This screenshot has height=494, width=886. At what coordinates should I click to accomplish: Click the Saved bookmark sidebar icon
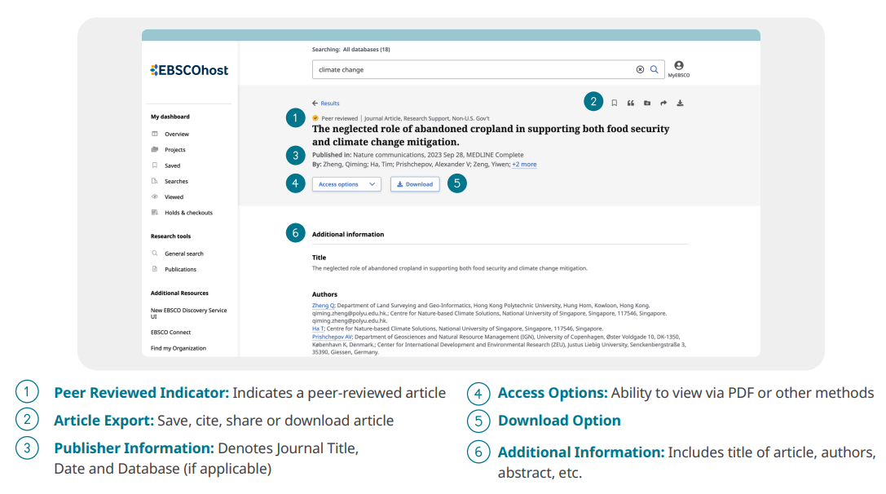[x=155, y=165]
